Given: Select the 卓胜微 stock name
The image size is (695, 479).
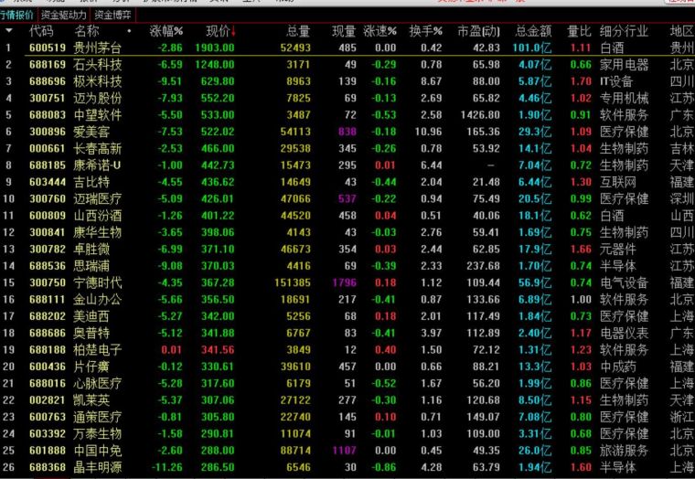Looking at the screenshot, I should tap(91, 249).
